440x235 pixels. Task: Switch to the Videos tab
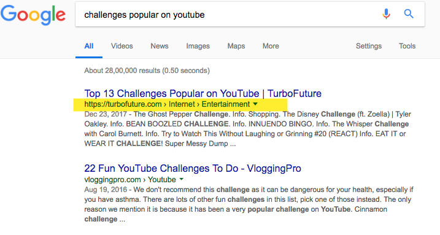(x=122, y=46)
